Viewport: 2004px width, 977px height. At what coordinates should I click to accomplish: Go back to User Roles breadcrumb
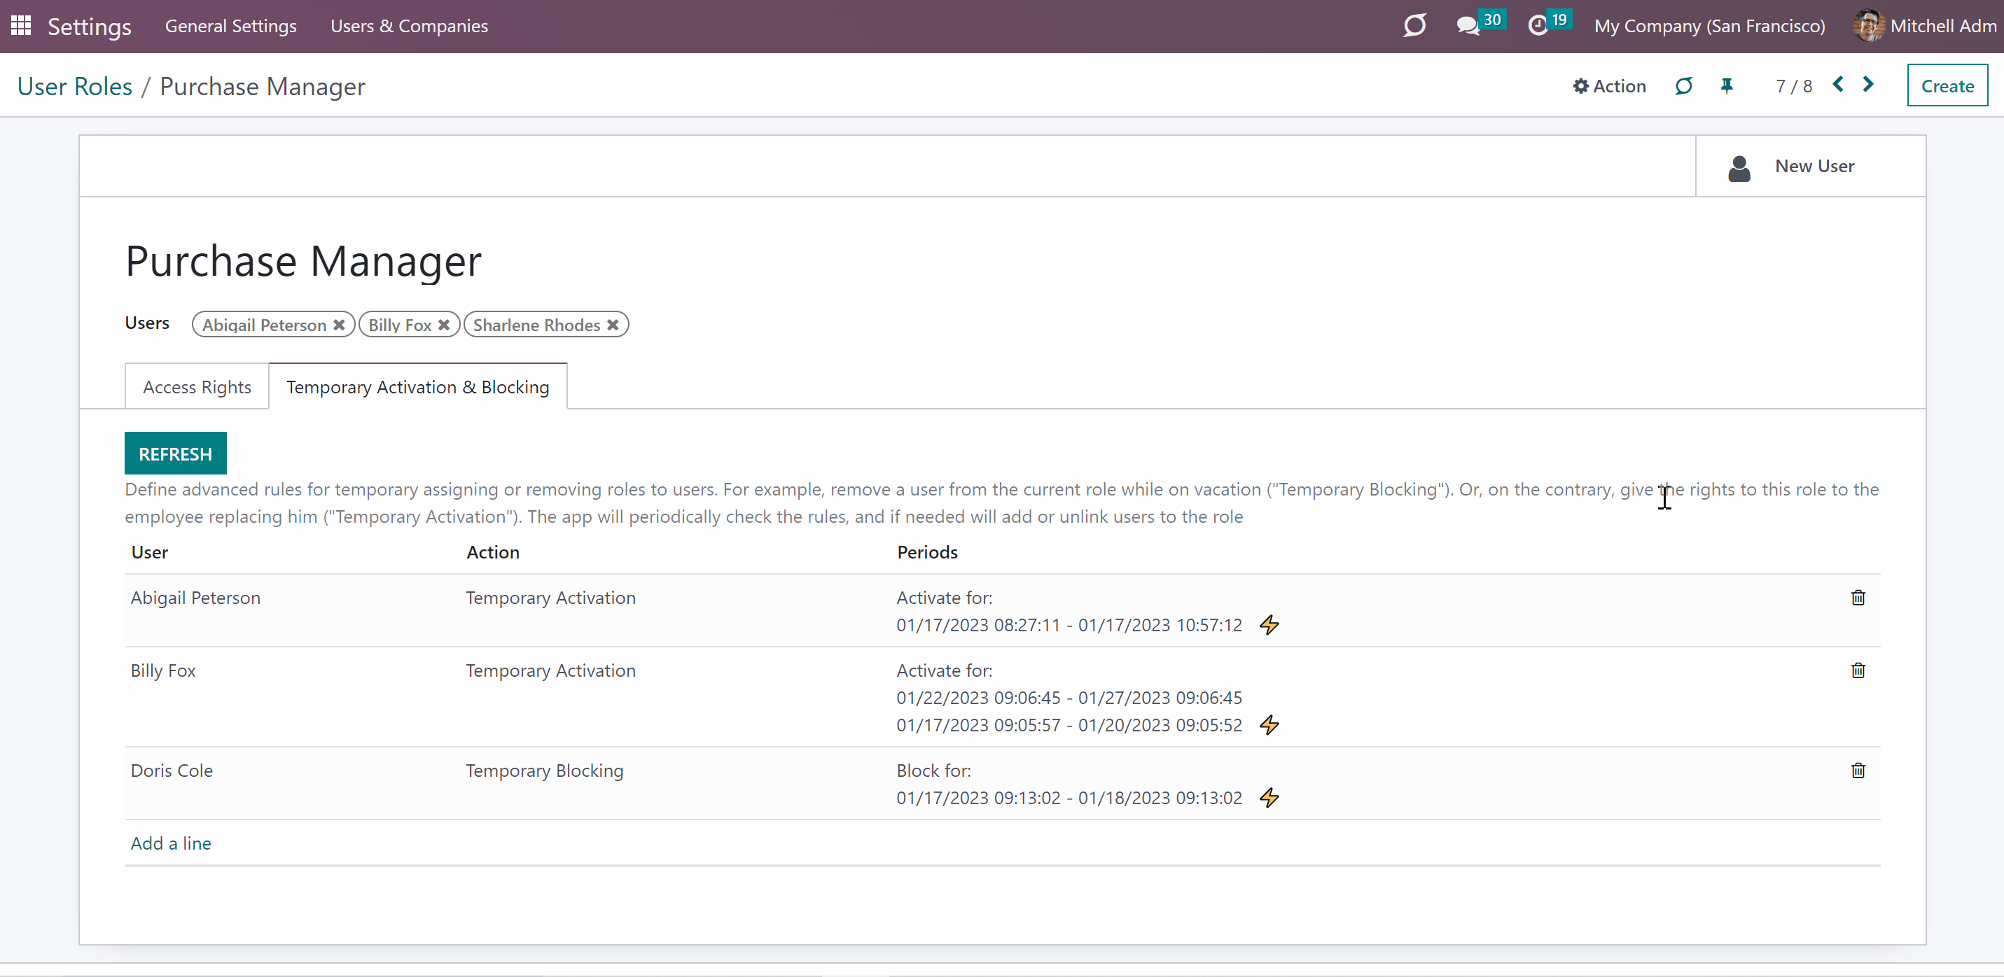(x=75, y=86)
